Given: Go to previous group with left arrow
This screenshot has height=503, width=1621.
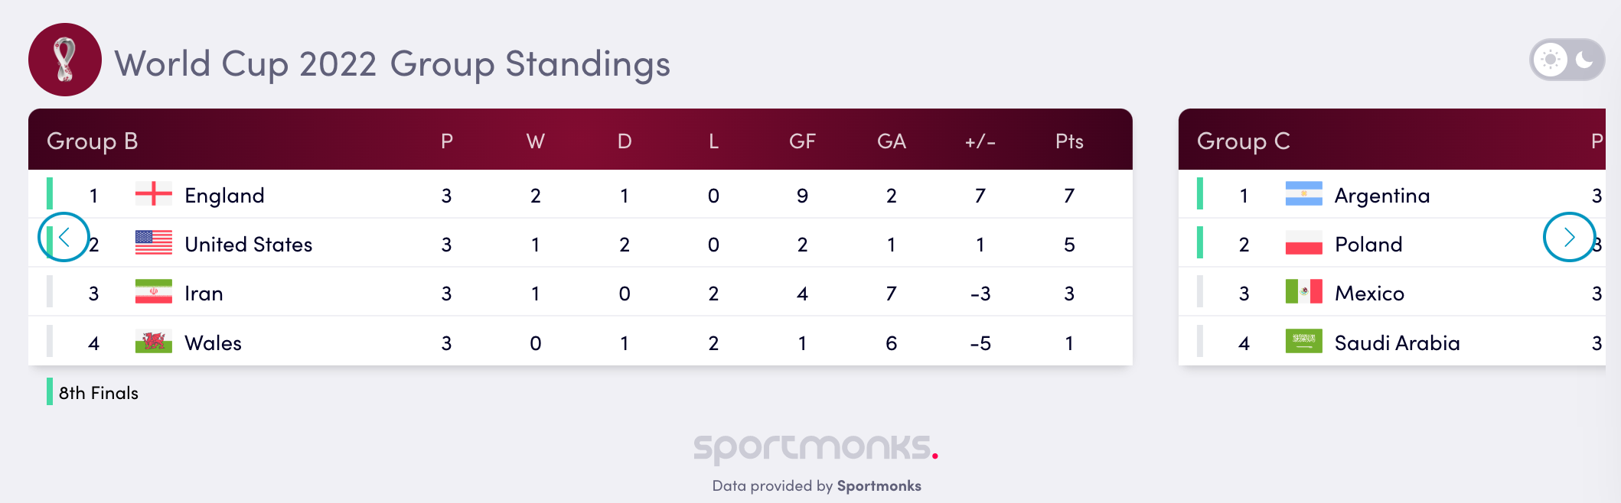Looking at the screenshot, I should click(x=64, y=237).
